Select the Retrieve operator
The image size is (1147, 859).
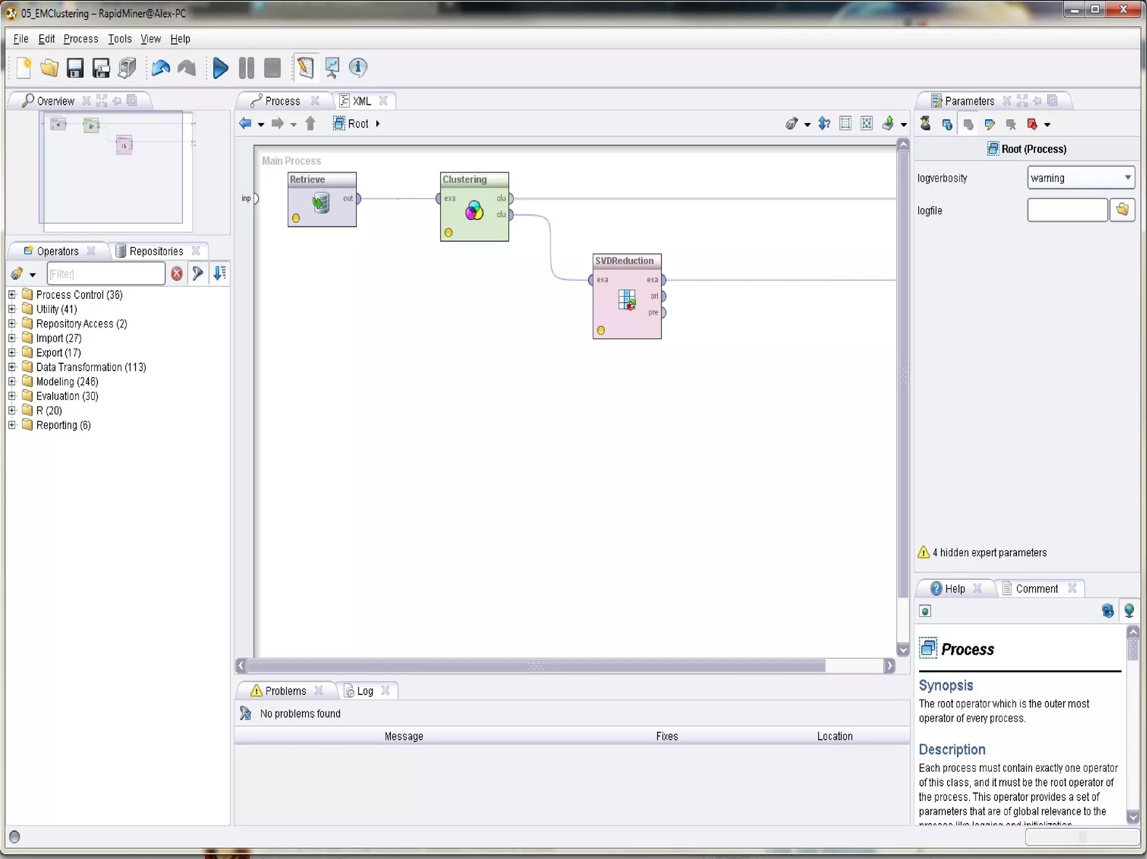[x=322, y=199]
